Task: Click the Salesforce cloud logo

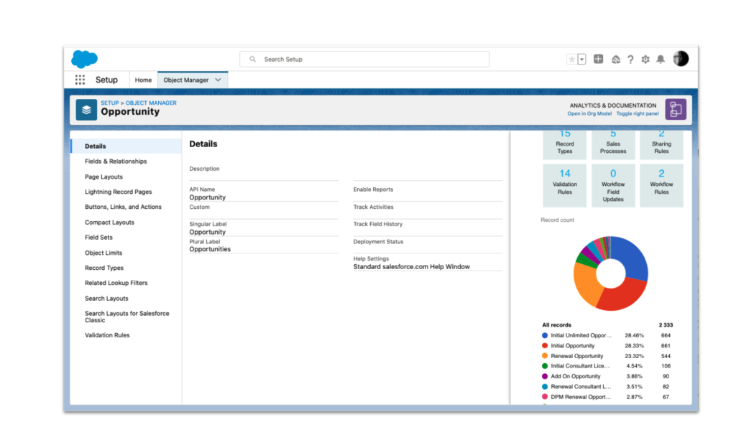Action: tap(85, 60)
